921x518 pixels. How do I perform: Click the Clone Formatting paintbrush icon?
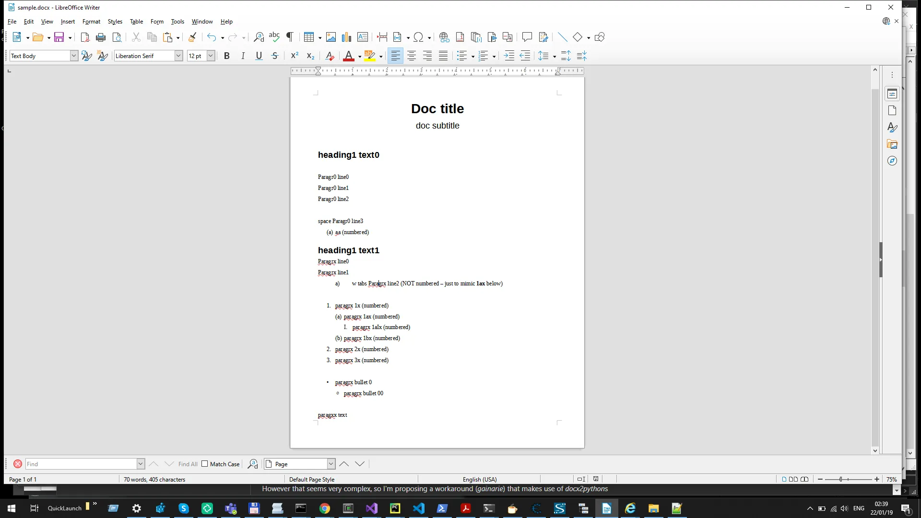point(192,37)
